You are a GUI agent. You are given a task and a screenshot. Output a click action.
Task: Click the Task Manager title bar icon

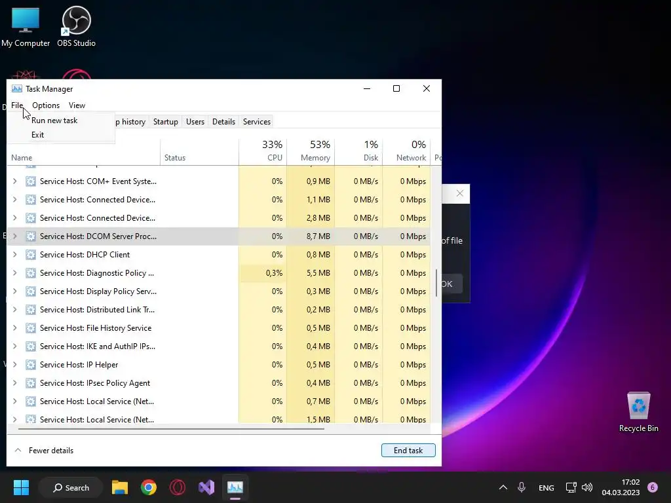point(16,88)
